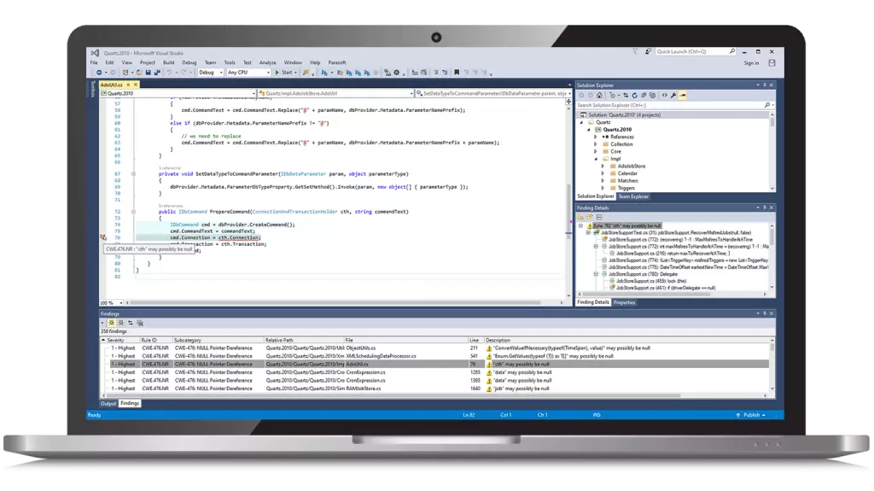Image resolution: width=874 pixels, height=491 pixels.
Task: Toggle auto-hide pin on Solution Explorer panel
Action: point(762,85)
